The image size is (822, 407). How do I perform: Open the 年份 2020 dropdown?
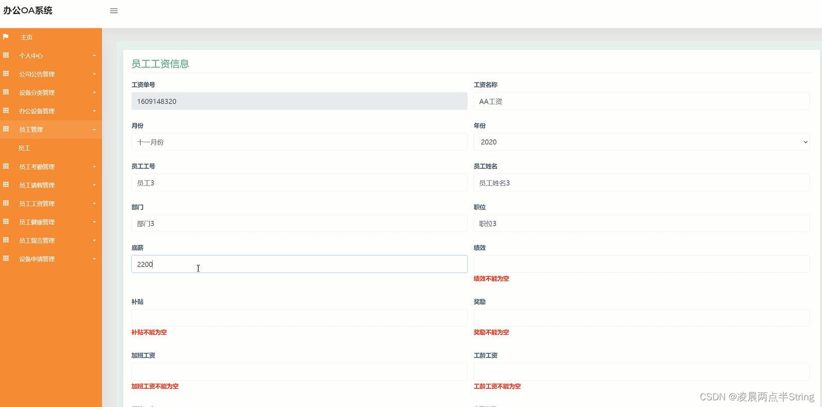coord(642,142)
